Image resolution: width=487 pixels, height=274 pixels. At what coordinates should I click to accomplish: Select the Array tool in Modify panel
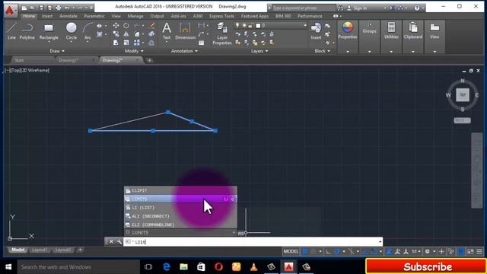click(137, 43)
